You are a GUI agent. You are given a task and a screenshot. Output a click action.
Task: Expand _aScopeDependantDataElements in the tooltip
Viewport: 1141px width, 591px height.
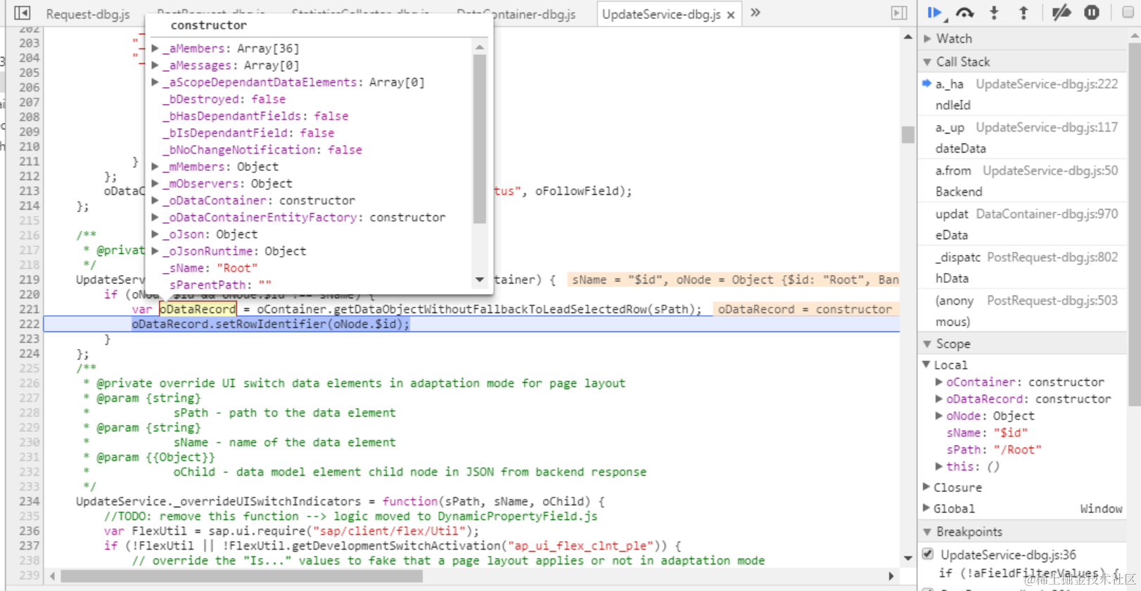(155, 82)
